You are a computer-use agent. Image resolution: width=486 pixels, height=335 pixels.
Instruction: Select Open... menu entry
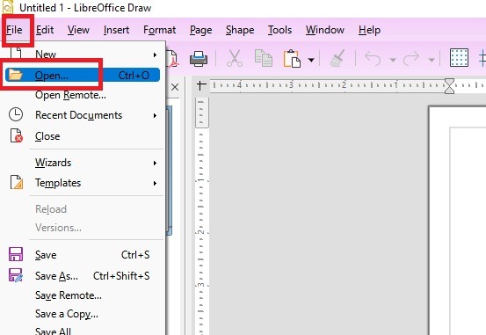pyautogui.click(x=83, y=75)
